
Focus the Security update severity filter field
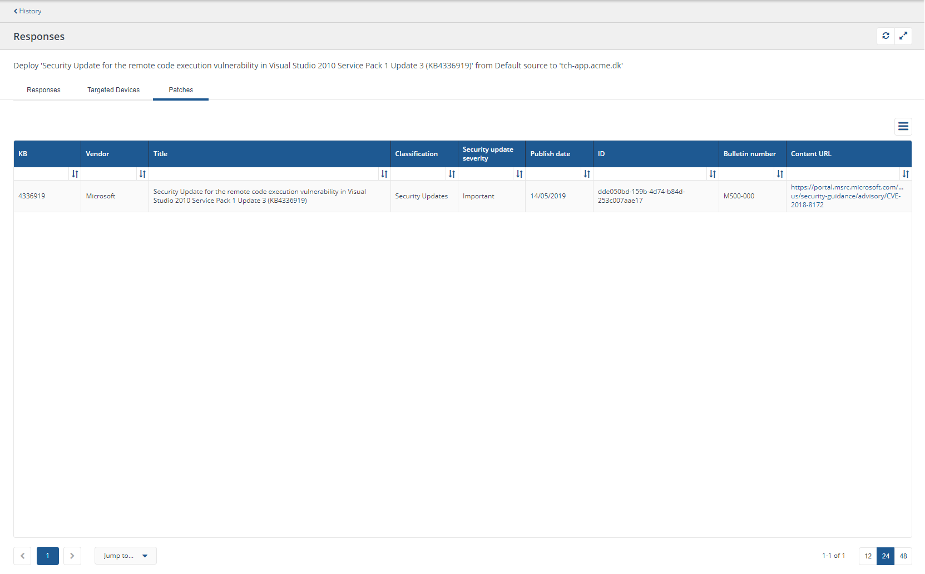[486, 174]
